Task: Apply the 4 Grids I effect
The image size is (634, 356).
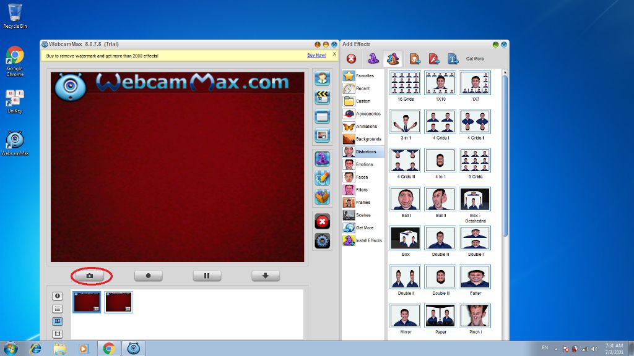Action: coord(440,122)
